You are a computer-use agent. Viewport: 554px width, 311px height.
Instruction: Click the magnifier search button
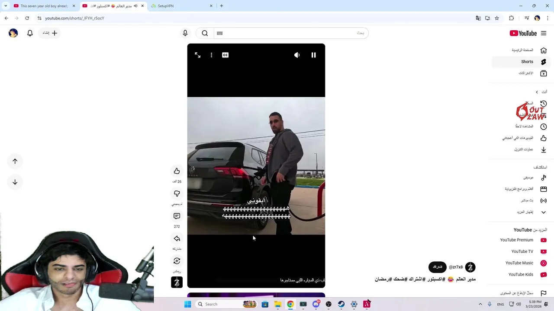point(205,33)
